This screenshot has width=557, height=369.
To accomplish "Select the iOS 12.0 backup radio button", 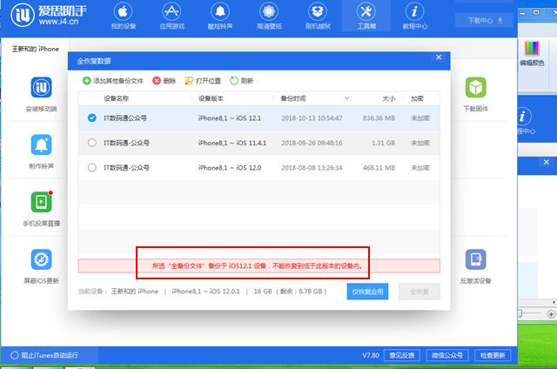I will (92, 167).
